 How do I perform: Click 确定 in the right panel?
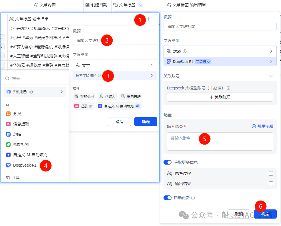tap(265, 214)
